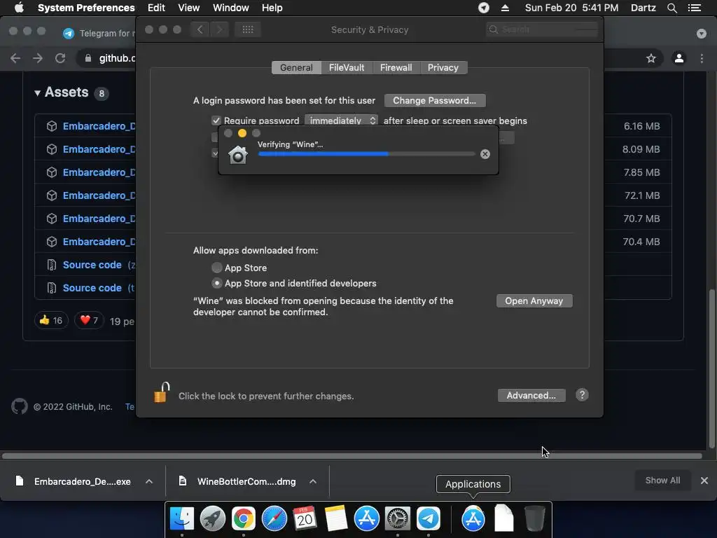Click the lock to prevent changes
This screenshot has height=538, width=717.
[x=162, y=393]
